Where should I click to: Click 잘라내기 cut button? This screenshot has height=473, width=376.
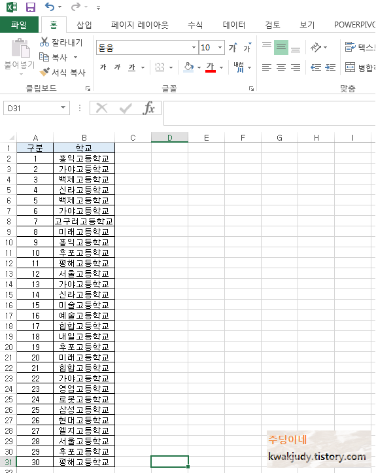(61, 43)
